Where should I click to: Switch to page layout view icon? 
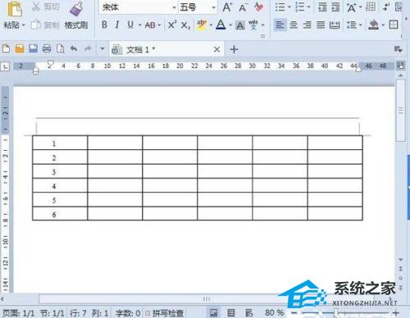(x=213, y=312)
